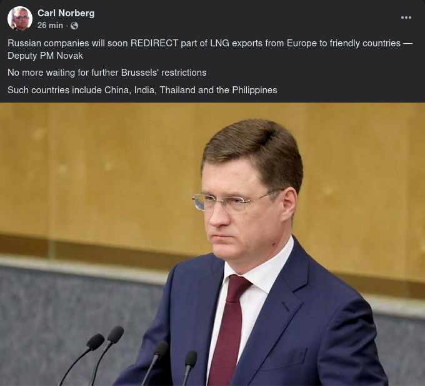This screenshot has height=386, width=425.
Task: Click the white shirt collar in the photo
Action: [261, 272]
